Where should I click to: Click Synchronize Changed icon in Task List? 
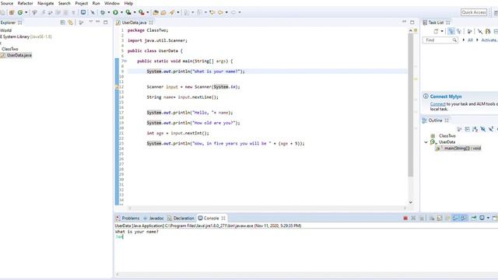click(488, 31)
